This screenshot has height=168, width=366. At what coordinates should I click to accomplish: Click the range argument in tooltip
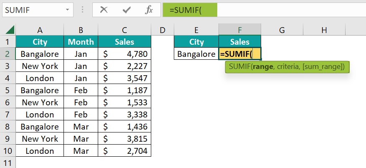263,67
